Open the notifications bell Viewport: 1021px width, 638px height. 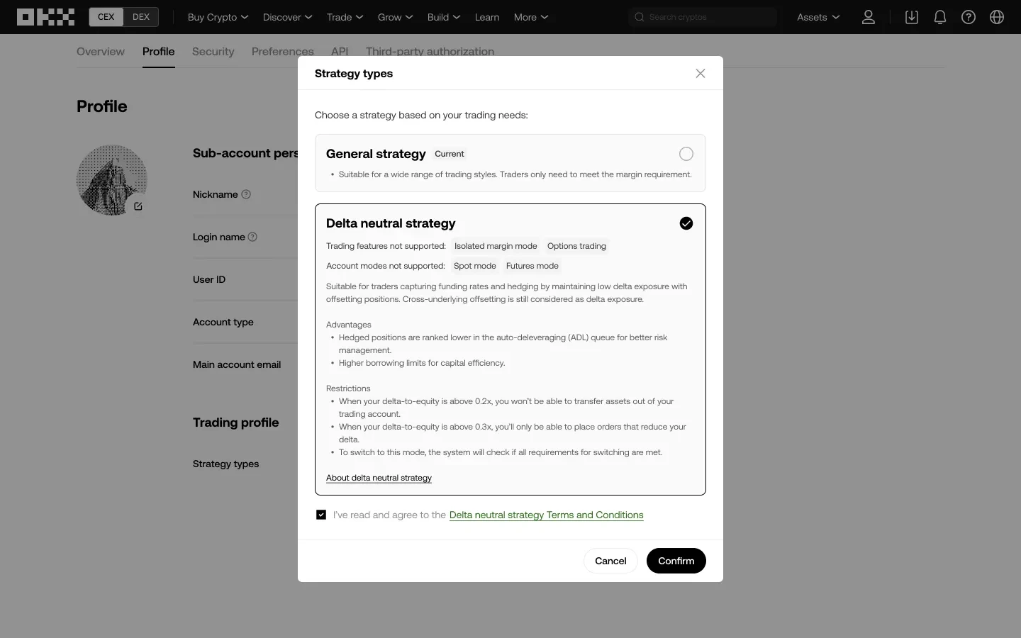940,17
